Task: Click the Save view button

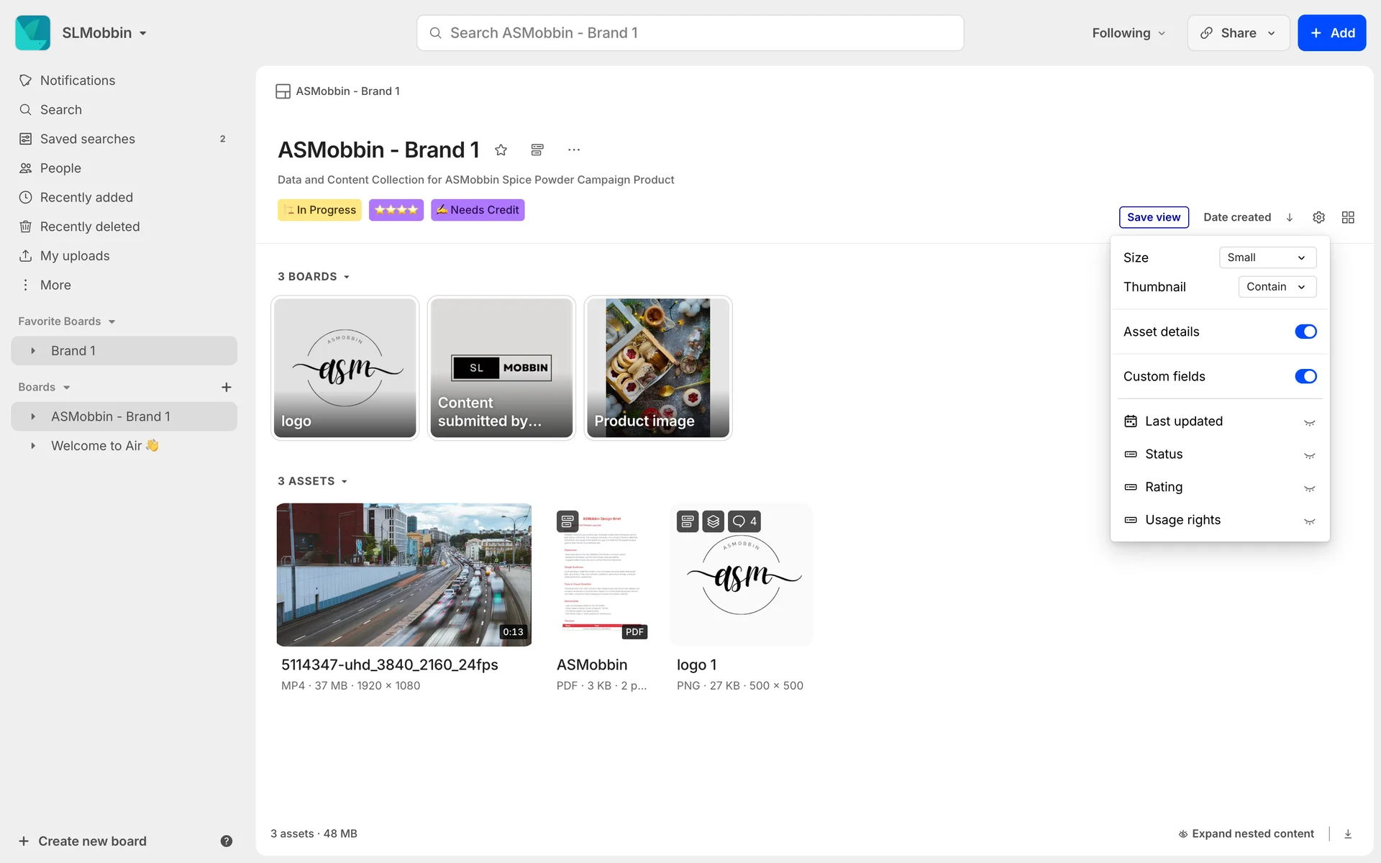Action: (x=1153, y=217)
